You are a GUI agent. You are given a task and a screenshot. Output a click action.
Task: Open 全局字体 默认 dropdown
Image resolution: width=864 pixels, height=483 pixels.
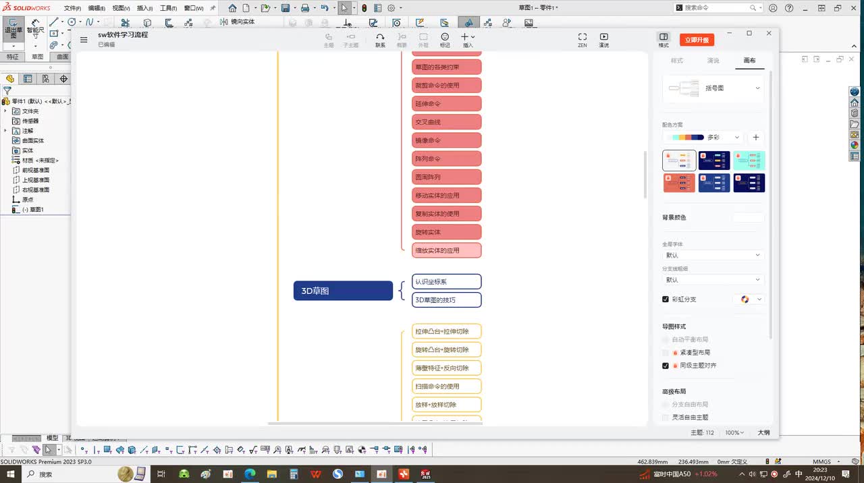713,255
